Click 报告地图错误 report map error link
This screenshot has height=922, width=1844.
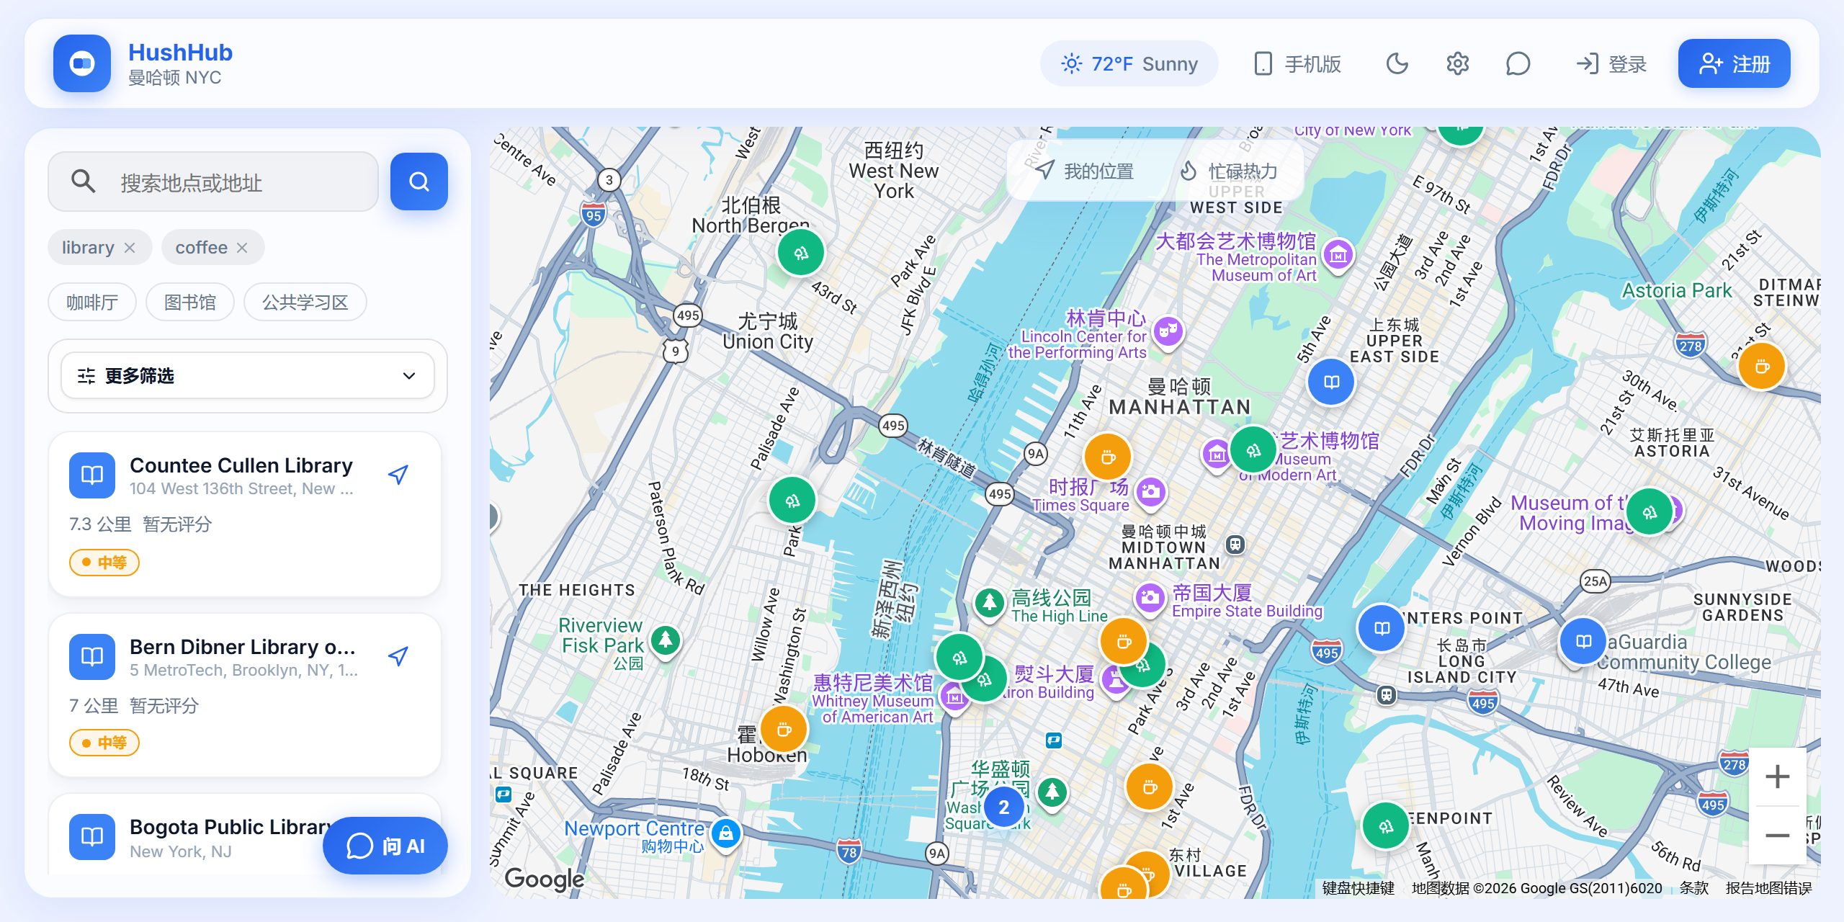click(x=1768, y=888)
